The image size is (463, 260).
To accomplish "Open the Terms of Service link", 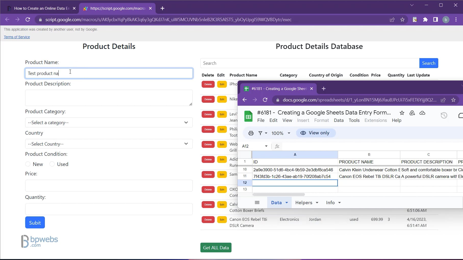I will (17, 37).
